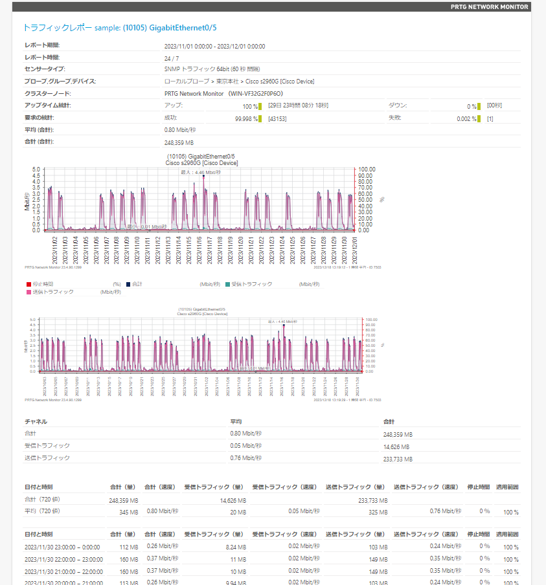Select the 2023/11/30 22:00:00 – 23:00:00 row

(271, 560)
